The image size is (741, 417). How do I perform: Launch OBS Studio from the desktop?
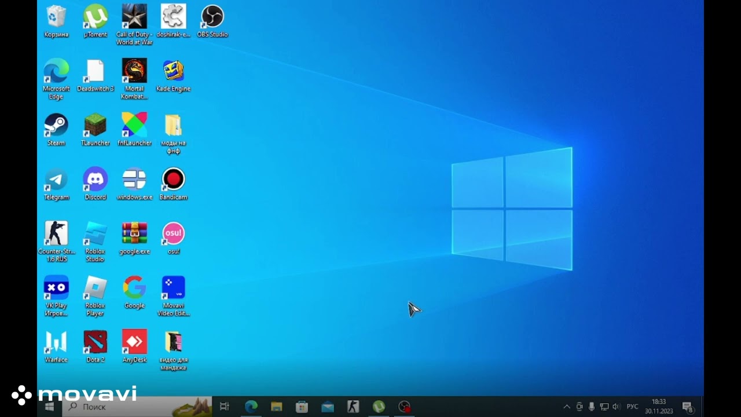(212, 21)
